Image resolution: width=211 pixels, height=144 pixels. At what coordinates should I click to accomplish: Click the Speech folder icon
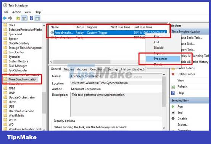[x=5, y=39]
